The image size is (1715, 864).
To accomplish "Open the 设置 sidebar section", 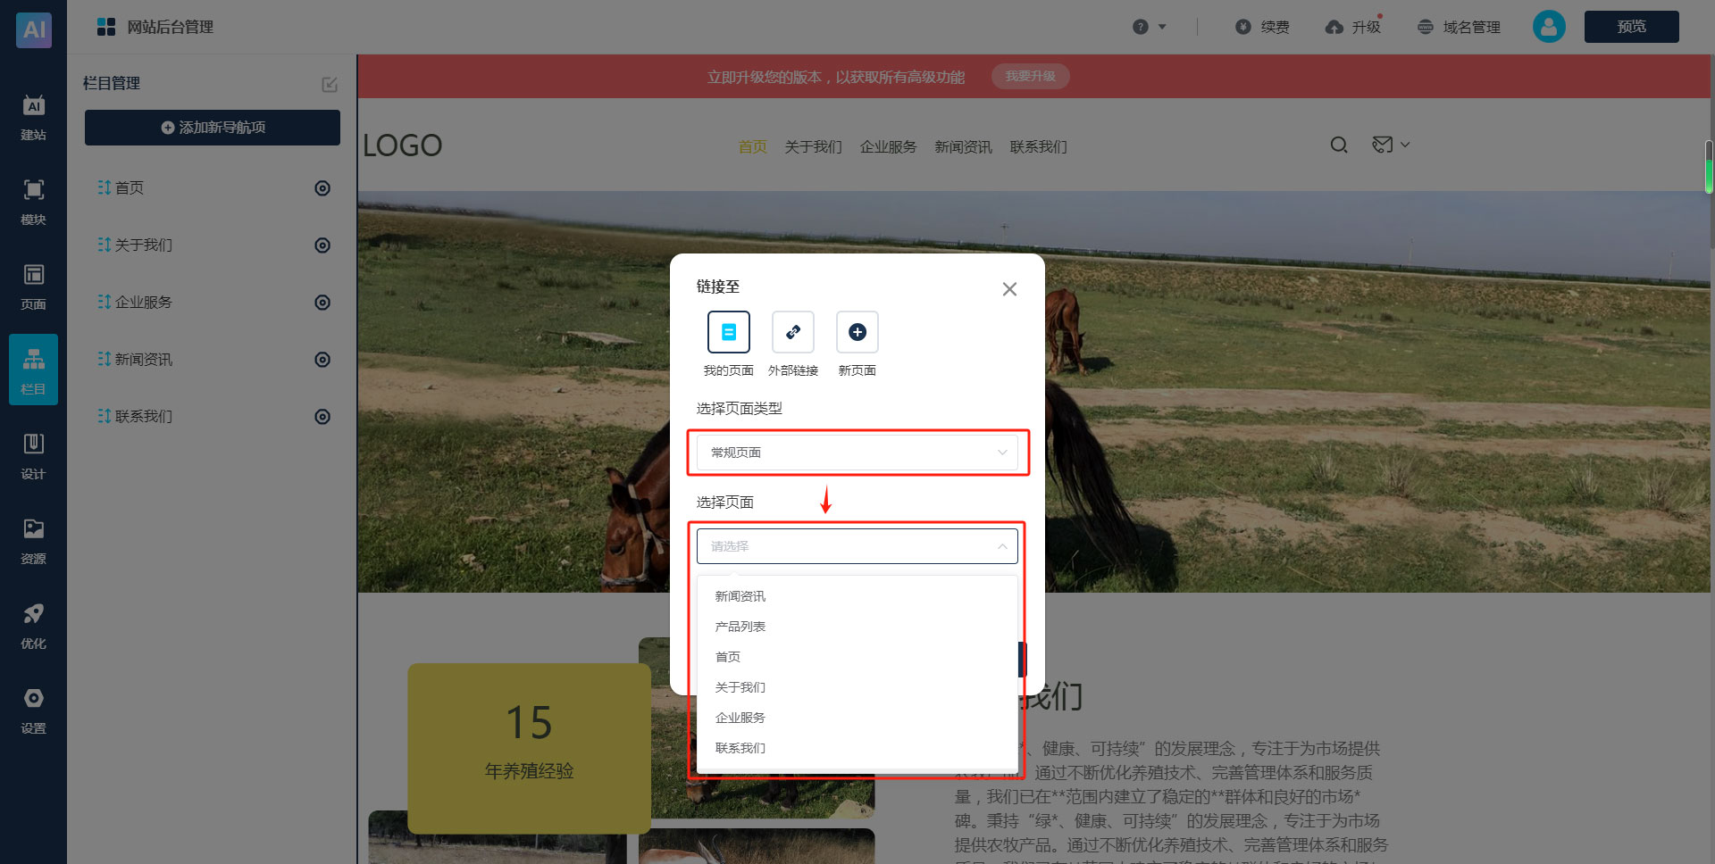I will pyautogui.click(x=33, y=711).
